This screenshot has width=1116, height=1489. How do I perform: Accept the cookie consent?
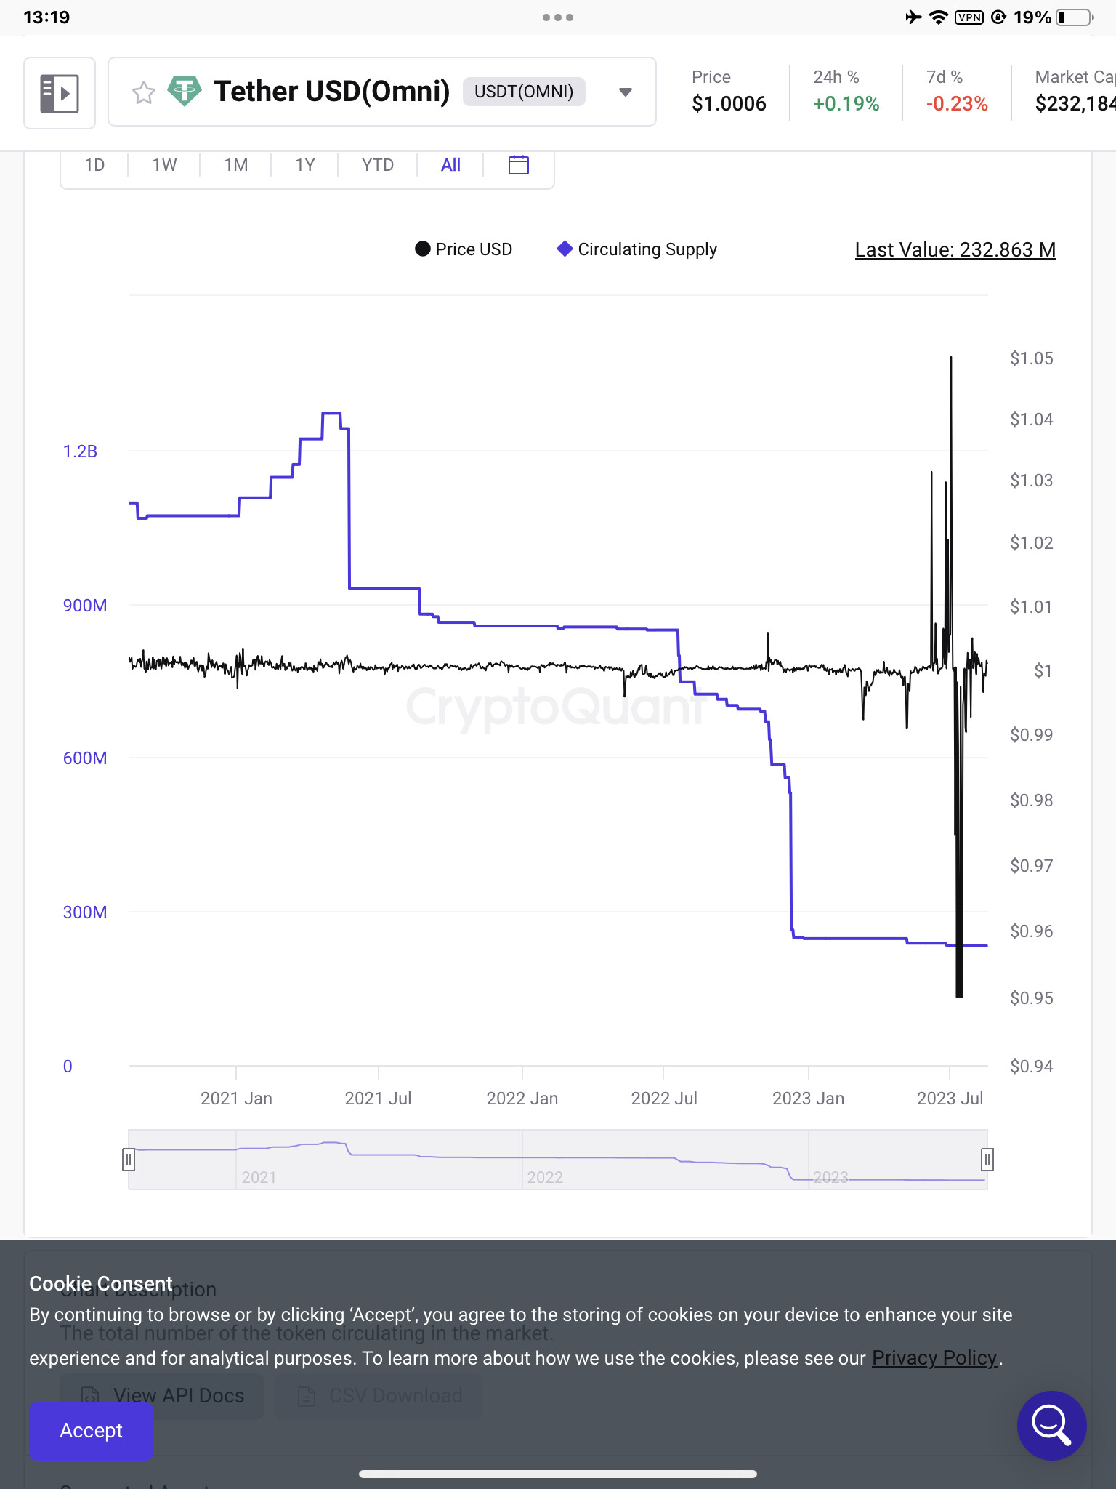[91, 1431]
